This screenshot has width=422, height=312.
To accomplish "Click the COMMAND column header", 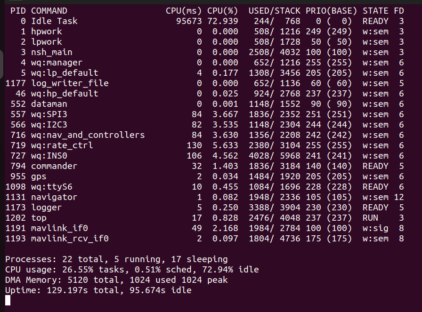I will pyautogui.click(x=49, y=10).
